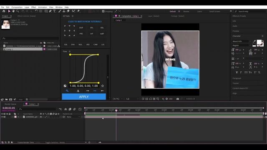Open the Animation menu
The image size is (267, 150).
[43, 7]
